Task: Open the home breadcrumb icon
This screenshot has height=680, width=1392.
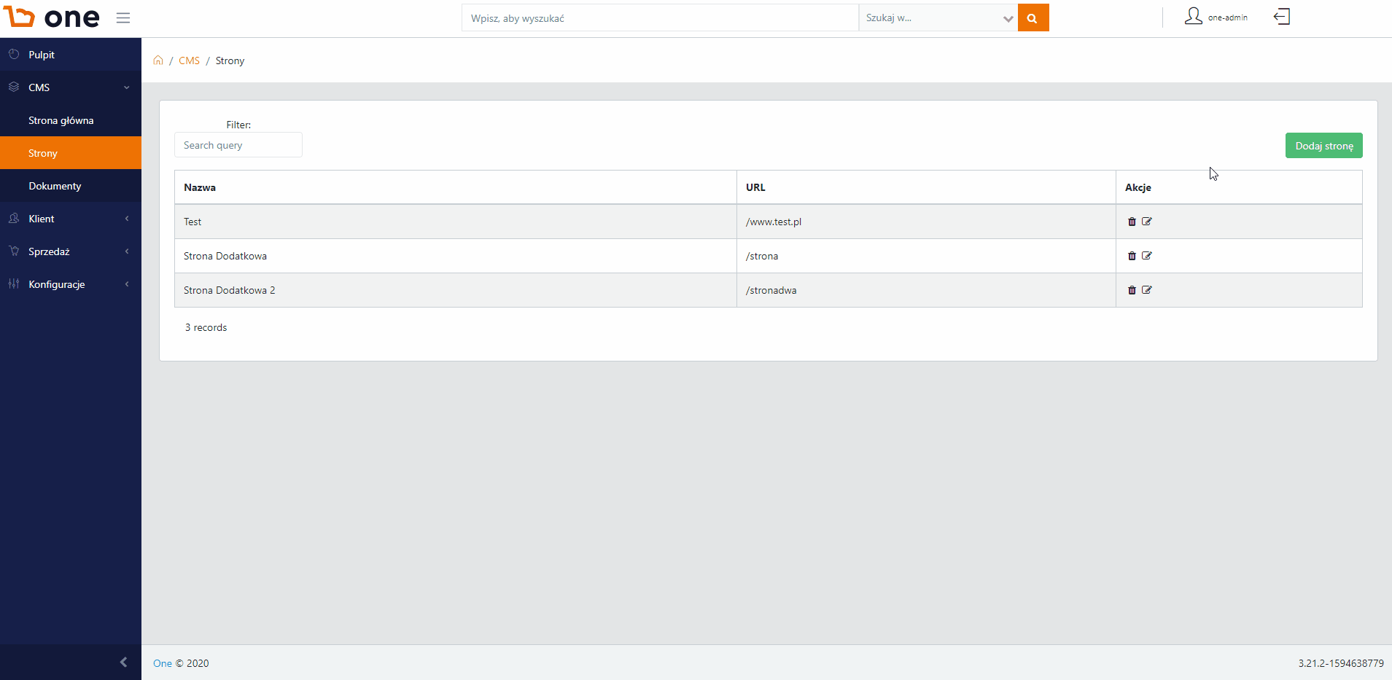Action: tap(158, 60)
